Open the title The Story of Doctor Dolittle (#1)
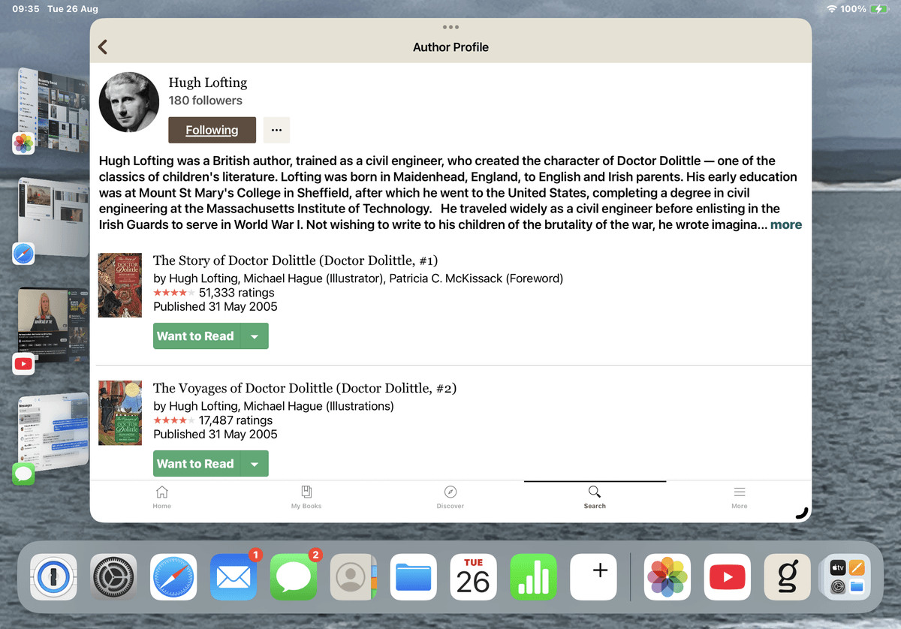Screen dimensions: 901x629 pyautogui.click(x=295, y=261)
